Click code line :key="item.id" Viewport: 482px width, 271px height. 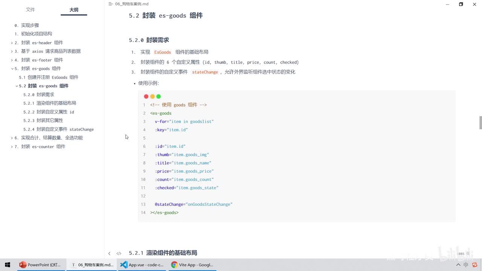tap(171, 130)
